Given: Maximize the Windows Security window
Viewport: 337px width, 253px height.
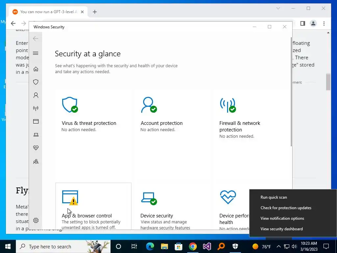Looking at the screenshot, I should click(270, 27).
